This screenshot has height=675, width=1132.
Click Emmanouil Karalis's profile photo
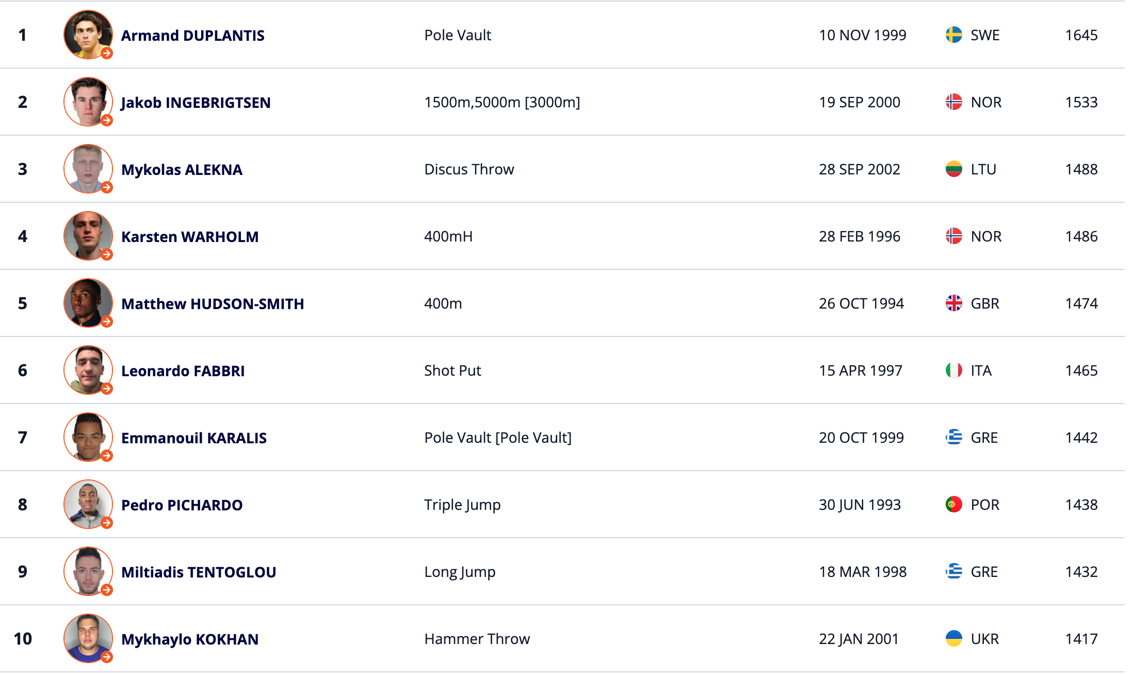point(88,437)
